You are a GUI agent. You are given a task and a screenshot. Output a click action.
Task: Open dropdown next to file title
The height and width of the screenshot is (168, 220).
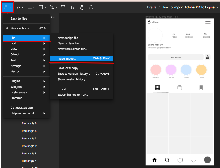(218, 7)
